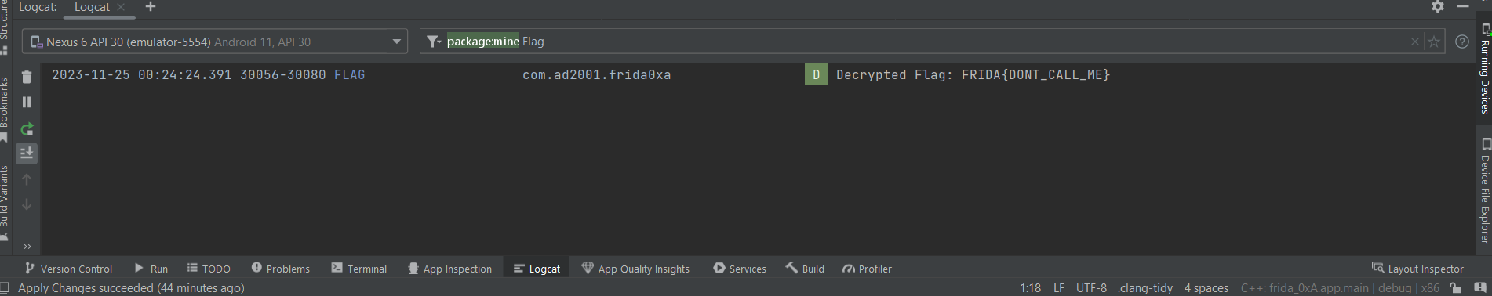Switch to the Terminal tool window
The height and width of the screenshot is (296, 1492).
click(359, 269)
